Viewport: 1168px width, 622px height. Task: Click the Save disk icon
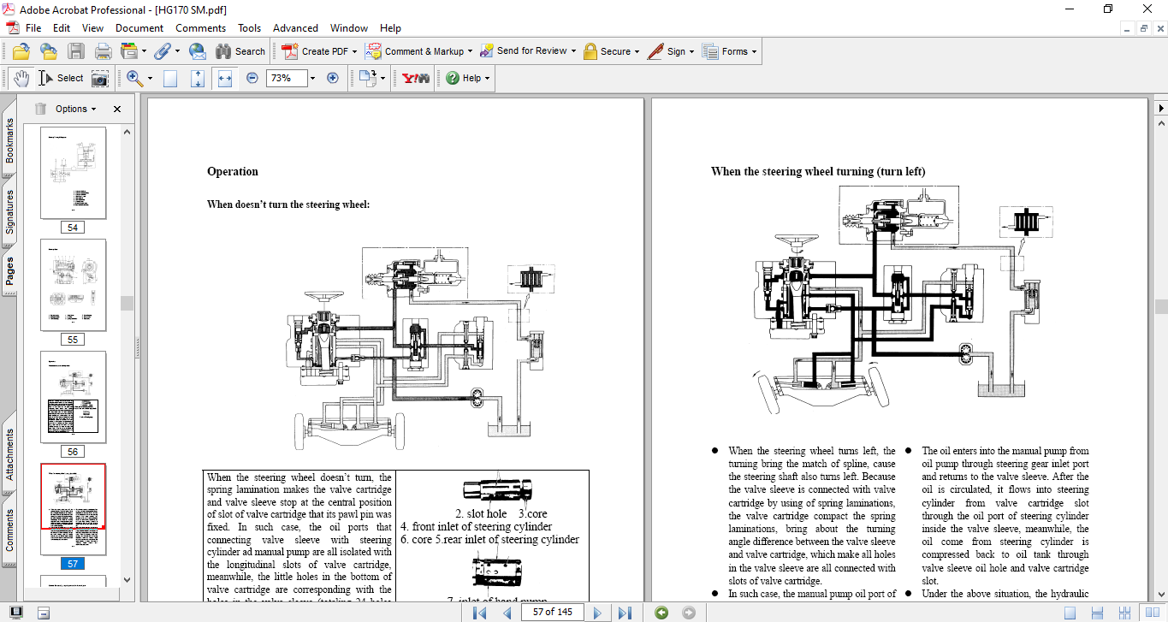pos(76,51)
